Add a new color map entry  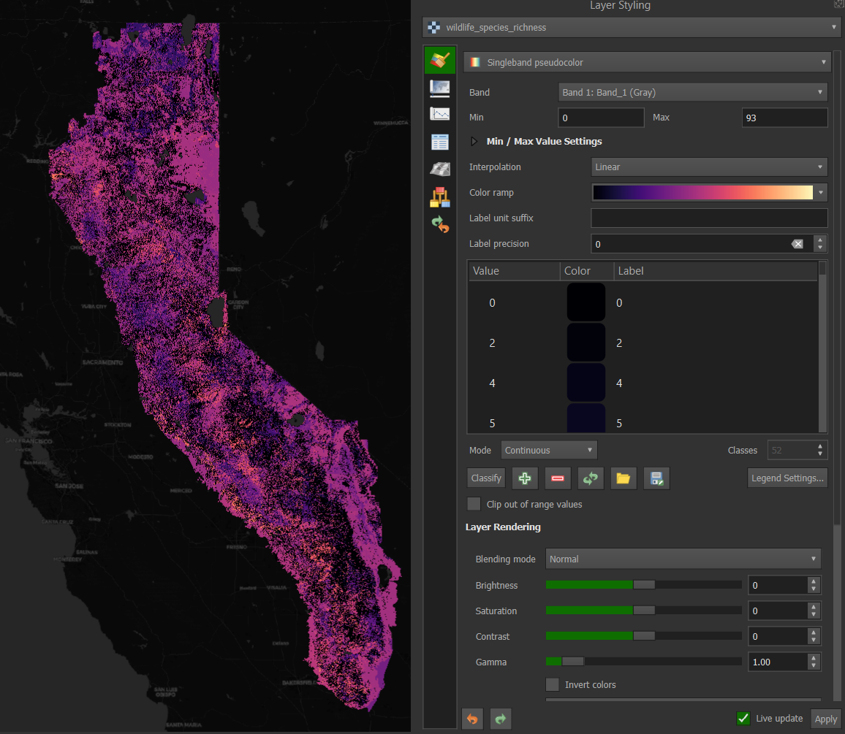(x=525, y=478)
